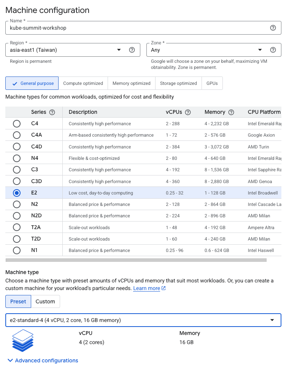289x373 pixels.
Task: Open the Zone selection dropdown
Action: (x=260, y=49)
